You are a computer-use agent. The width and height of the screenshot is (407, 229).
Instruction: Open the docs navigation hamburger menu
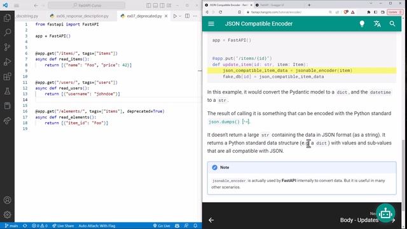[211, 24]
